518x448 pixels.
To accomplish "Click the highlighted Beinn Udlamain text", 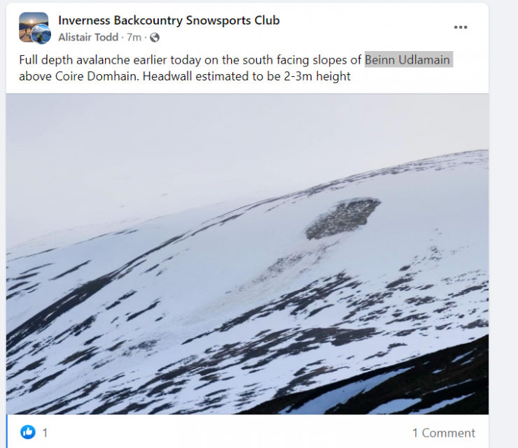I will click(408, 59).
